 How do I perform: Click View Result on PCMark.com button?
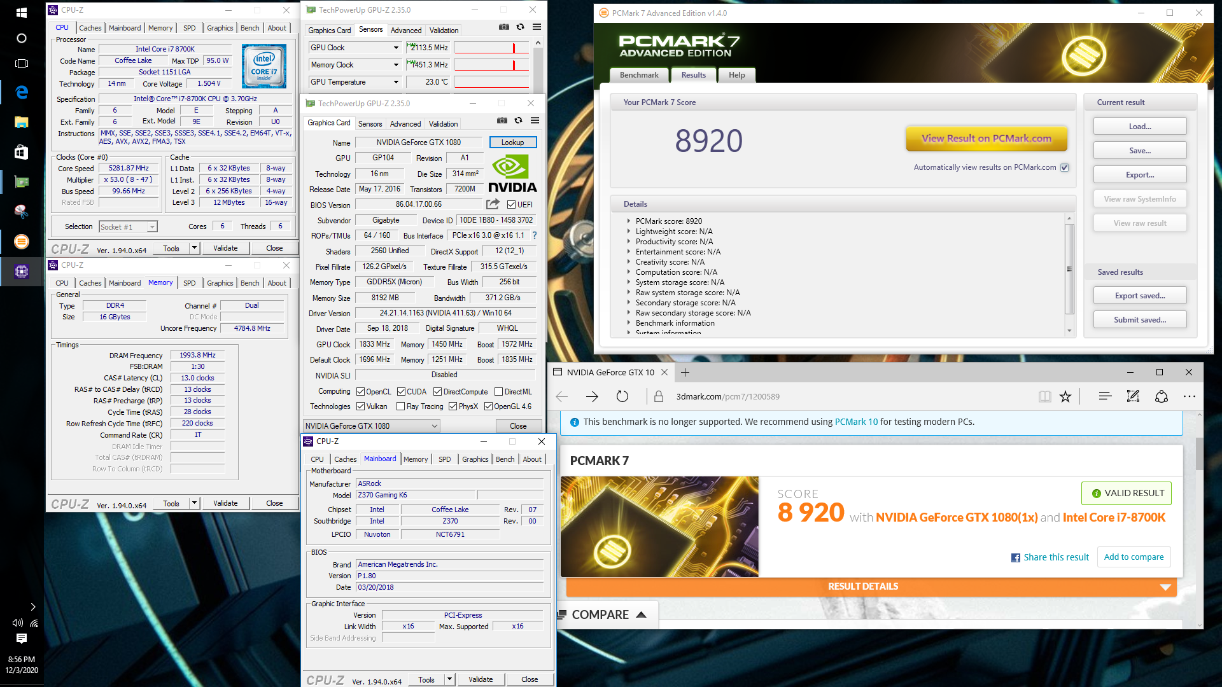tap(987, 139)
